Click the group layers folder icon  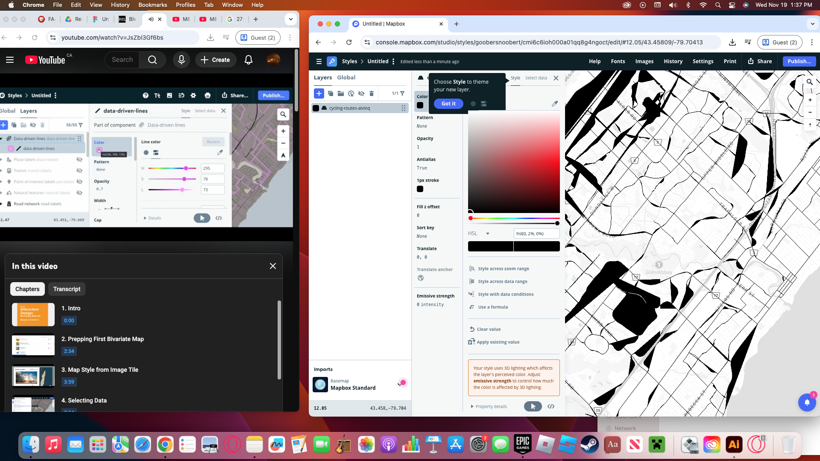coord(340,93)
